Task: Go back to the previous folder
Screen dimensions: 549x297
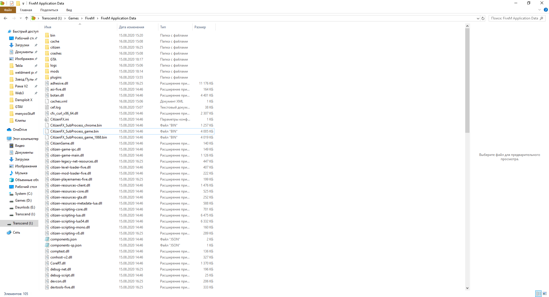Action: pyautogui.click(x=5, y=18)
